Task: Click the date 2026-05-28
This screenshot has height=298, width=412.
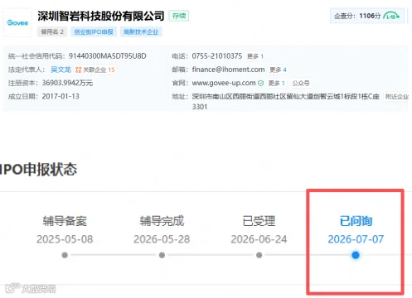Action: point(162,239)
